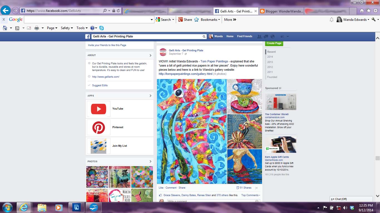This screenshot has height=213, width=380.
Task: Expand the Google Toolbar More chevron
Action: 230,19
